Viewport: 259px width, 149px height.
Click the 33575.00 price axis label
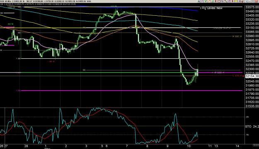click(252, 7)
